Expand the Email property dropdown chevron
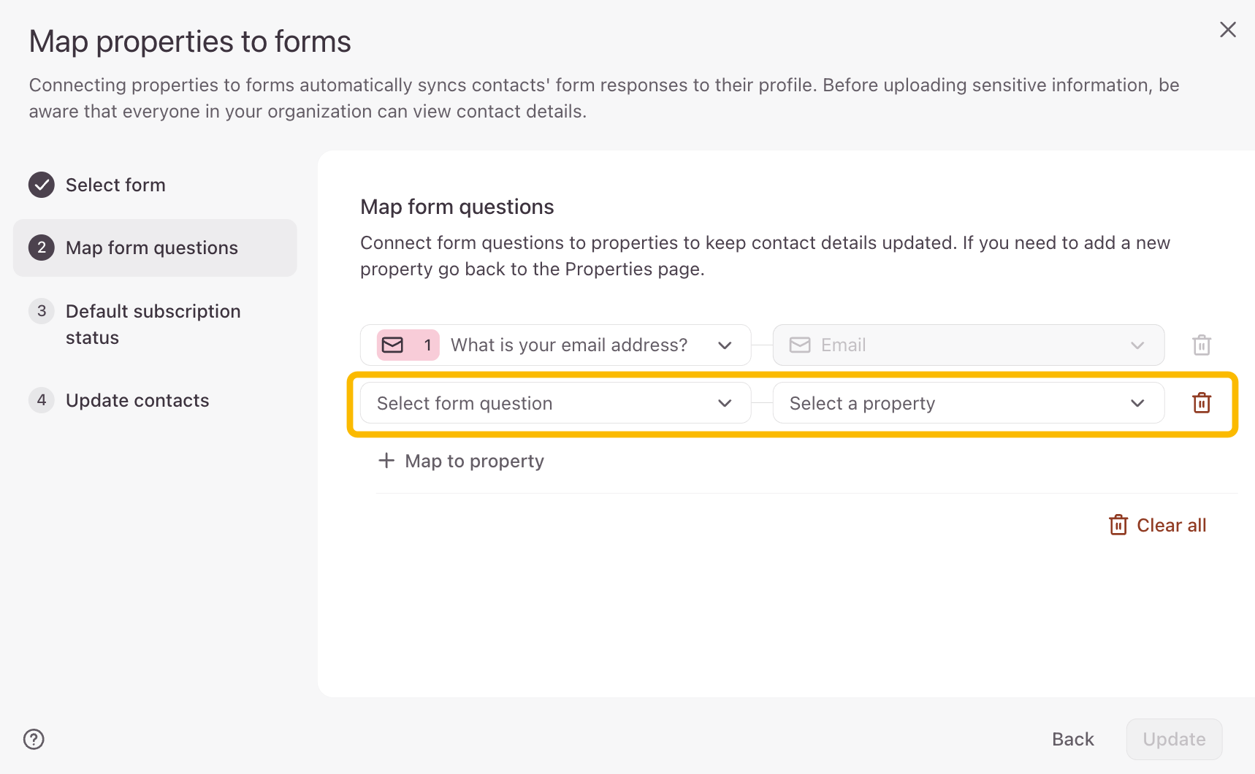1255x774 pixels. pyautogui.click(x=1137, y=345)
